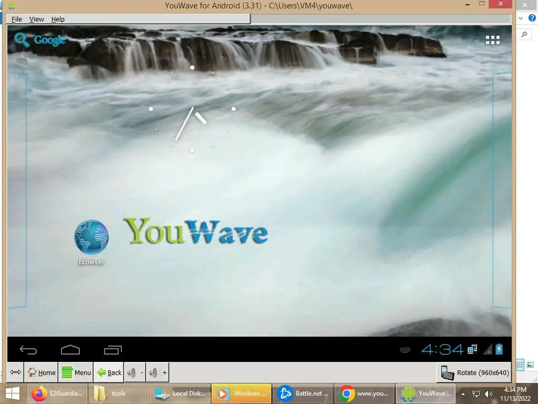The width and height of the screenshot is (538, 404).
Task: Click the YouWave Back button
Action: tap(109, 372)
